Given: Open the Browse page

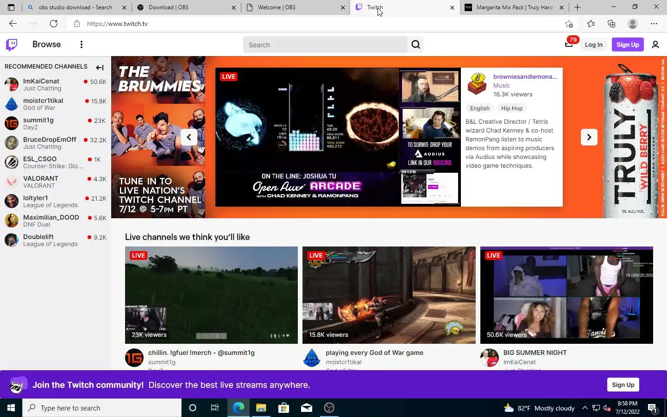Looking at the screenshot, I should click(x=47, y=44).
